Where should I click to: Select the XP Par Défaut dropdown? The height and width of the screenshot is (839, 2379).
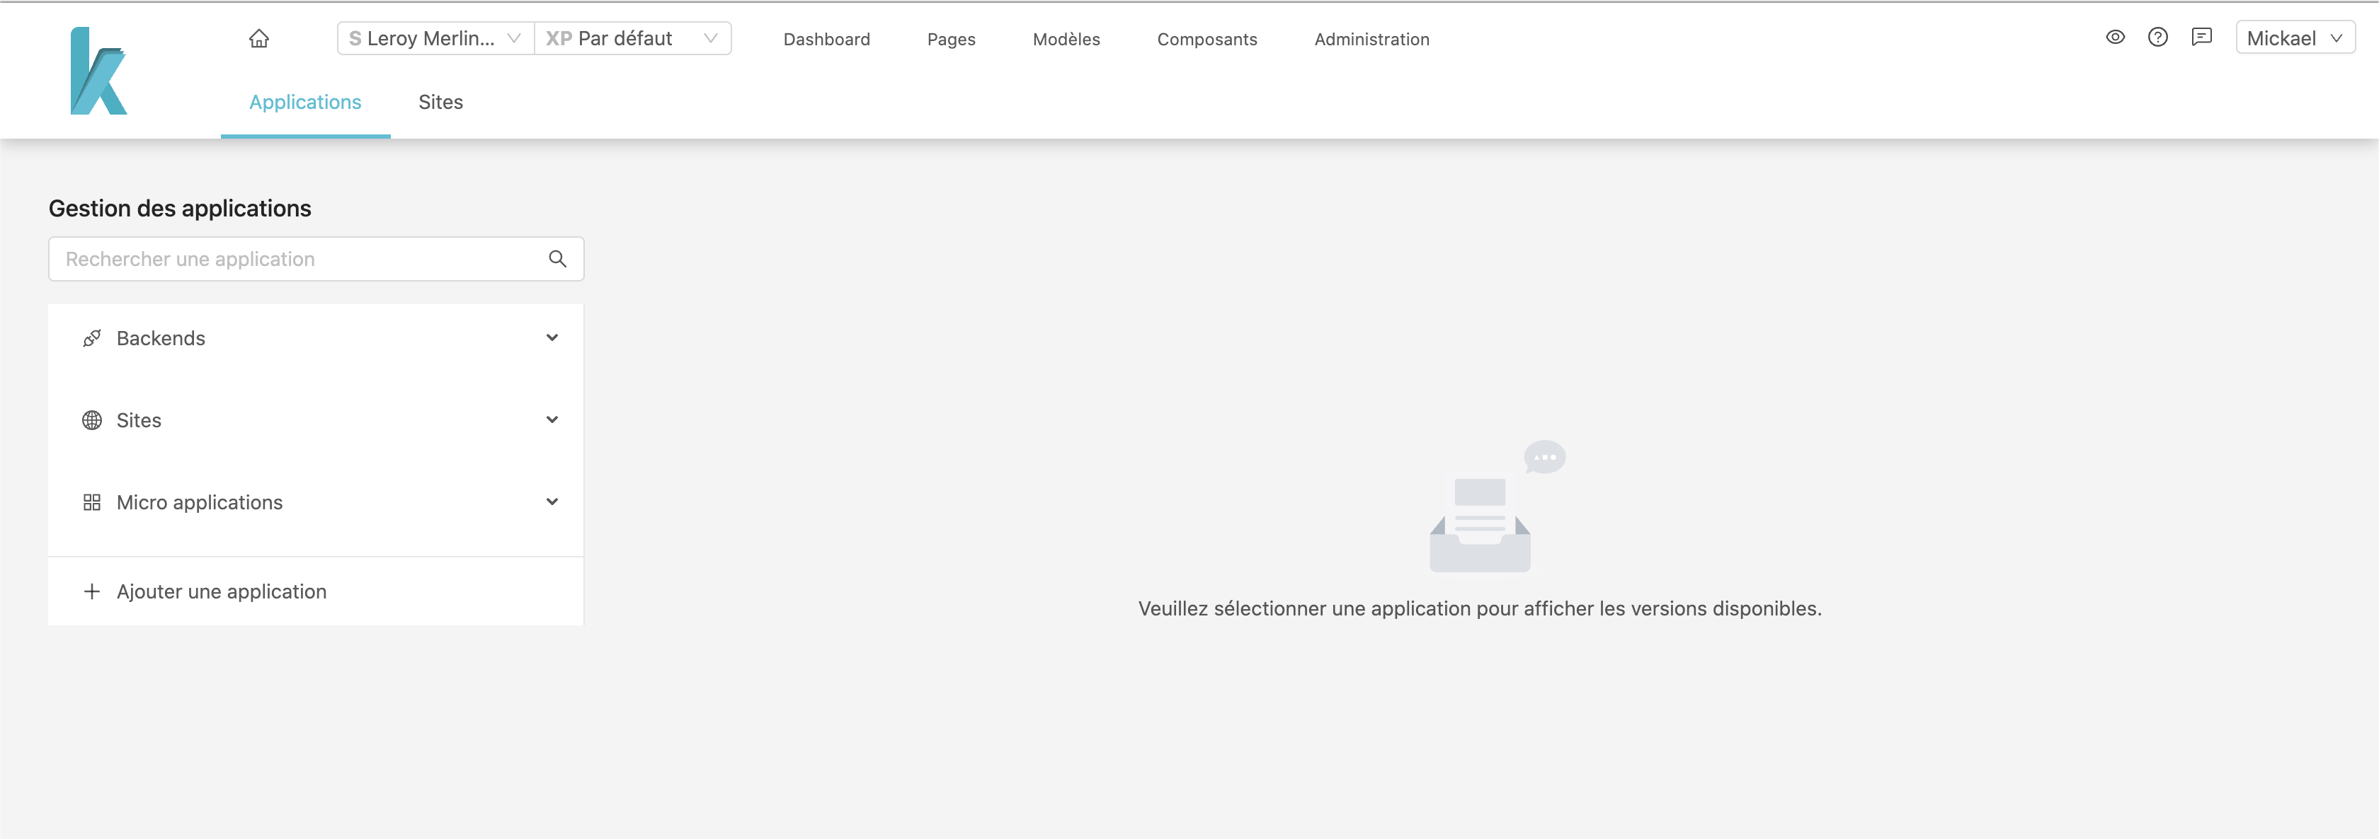click(631, 38)
